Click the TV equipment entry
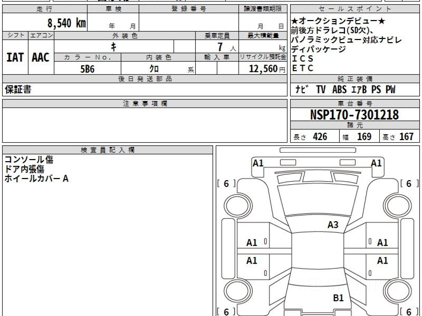Image resolution: width=422 pixels, height=316 pixels. point(320,90)
